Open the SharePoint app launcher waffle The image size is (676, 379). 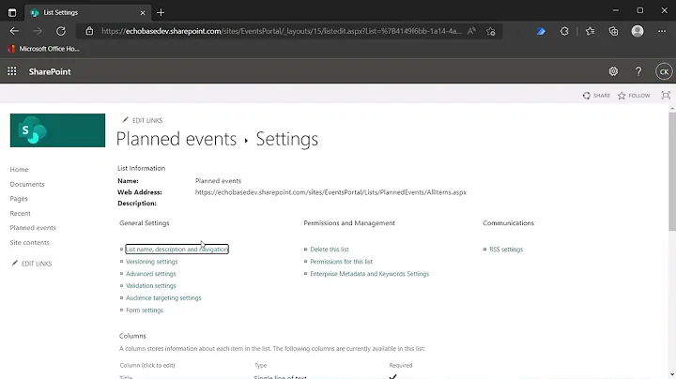(x=12, y=71)
